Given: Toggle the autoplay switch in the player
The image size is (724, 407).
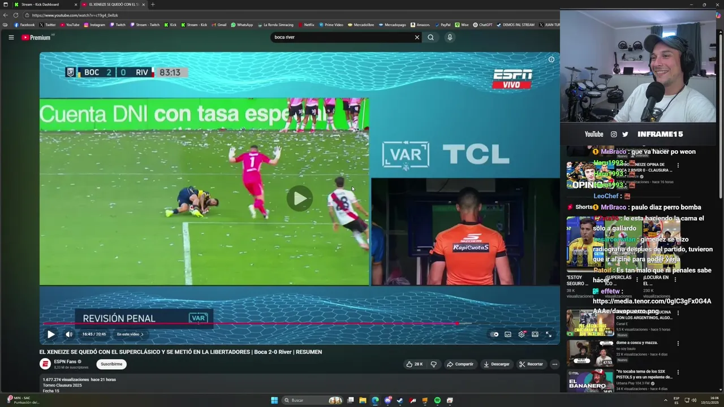Looking at the screenshot, I should 494,334.
